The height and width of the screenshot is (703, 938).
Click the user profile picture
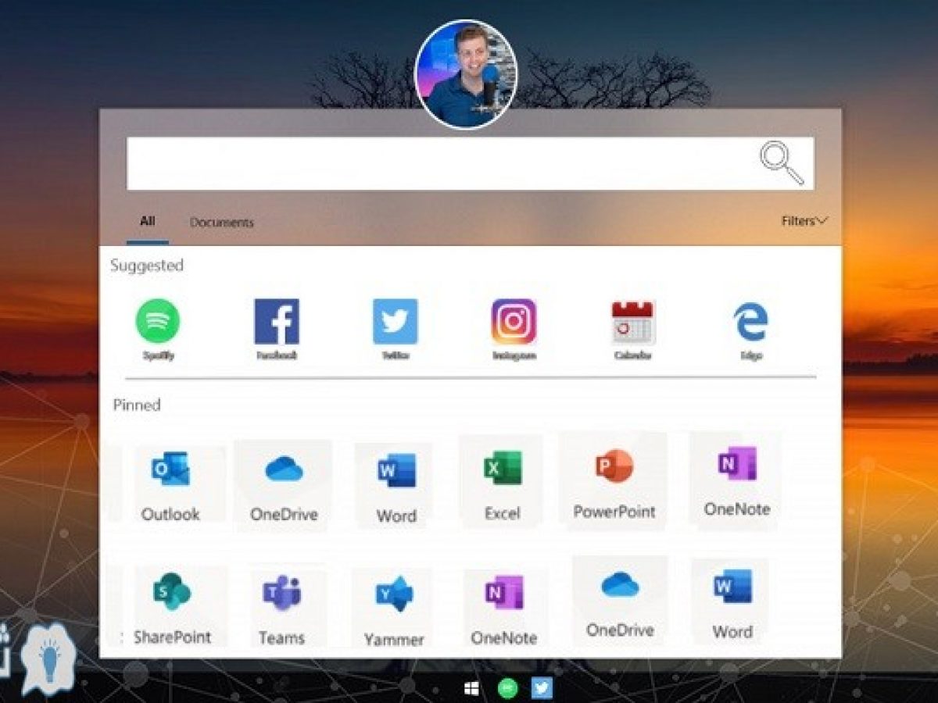click(x=466, y=74)
